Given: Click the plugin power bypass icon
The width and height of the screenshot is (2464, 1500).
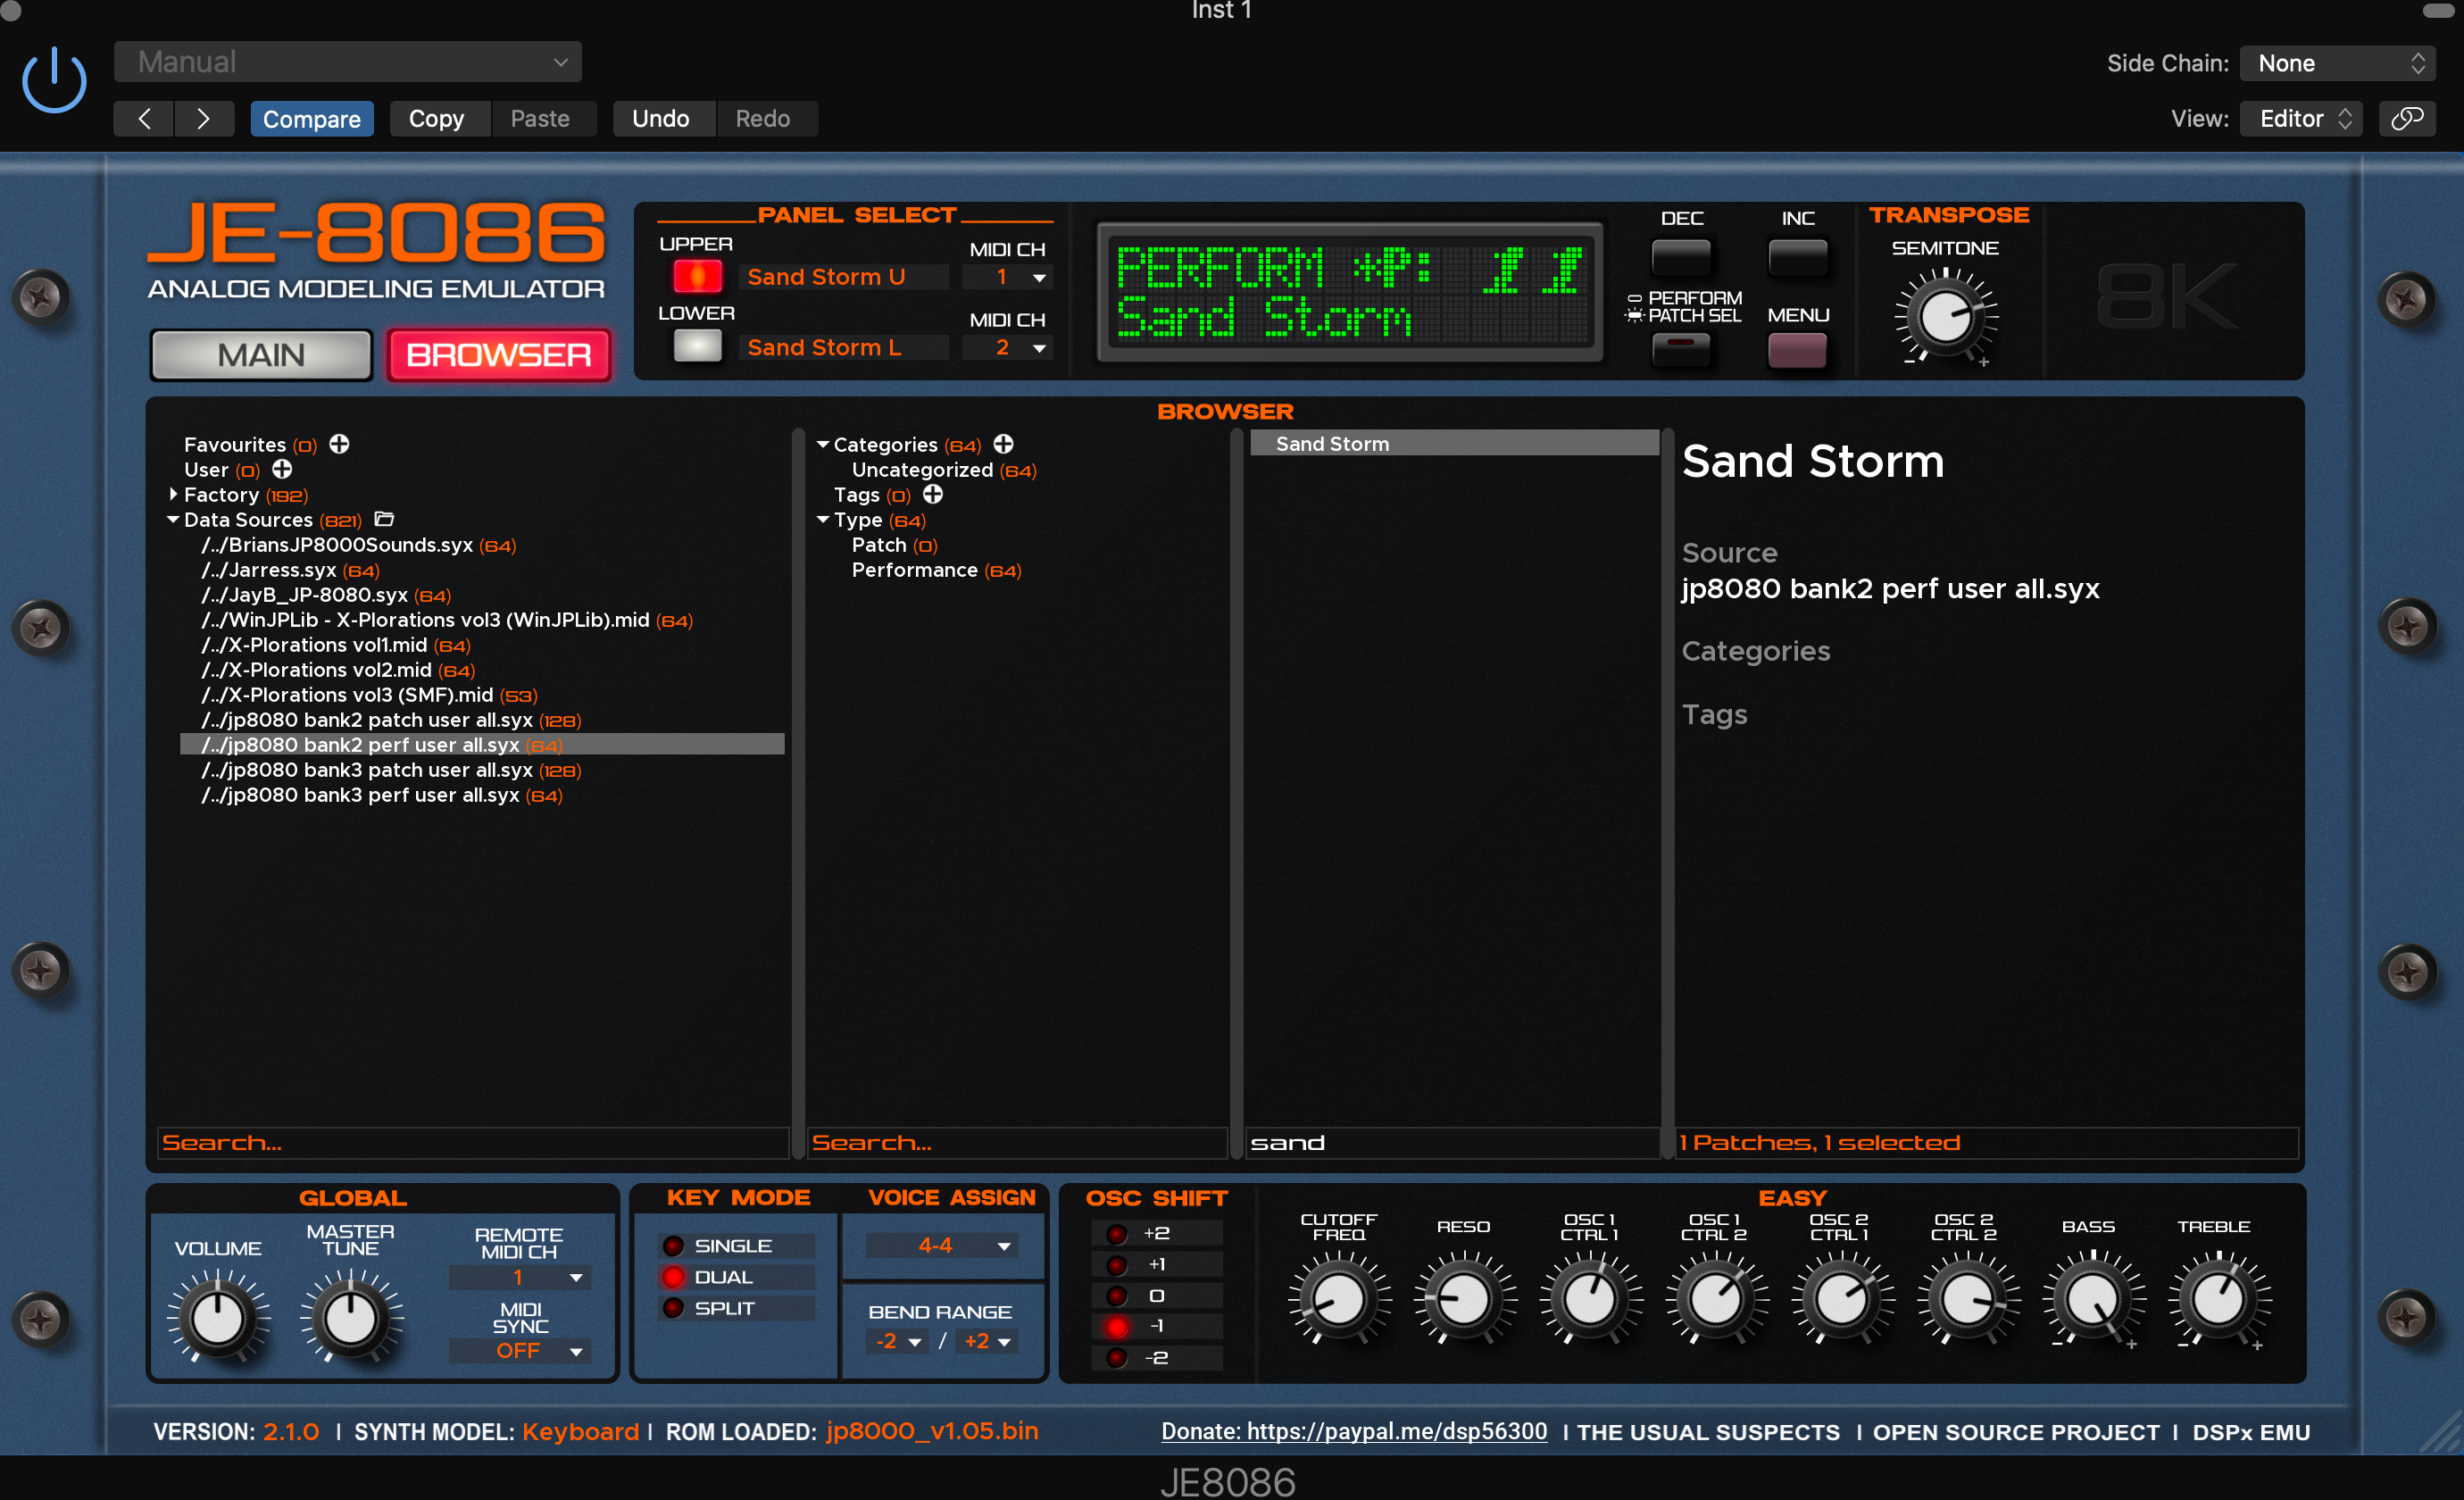Looking at the screenshot, I should [54, 80].
